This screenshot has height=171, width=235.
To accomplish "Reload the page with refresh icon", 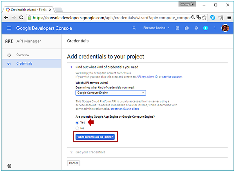I will click(x=21, y=18).
